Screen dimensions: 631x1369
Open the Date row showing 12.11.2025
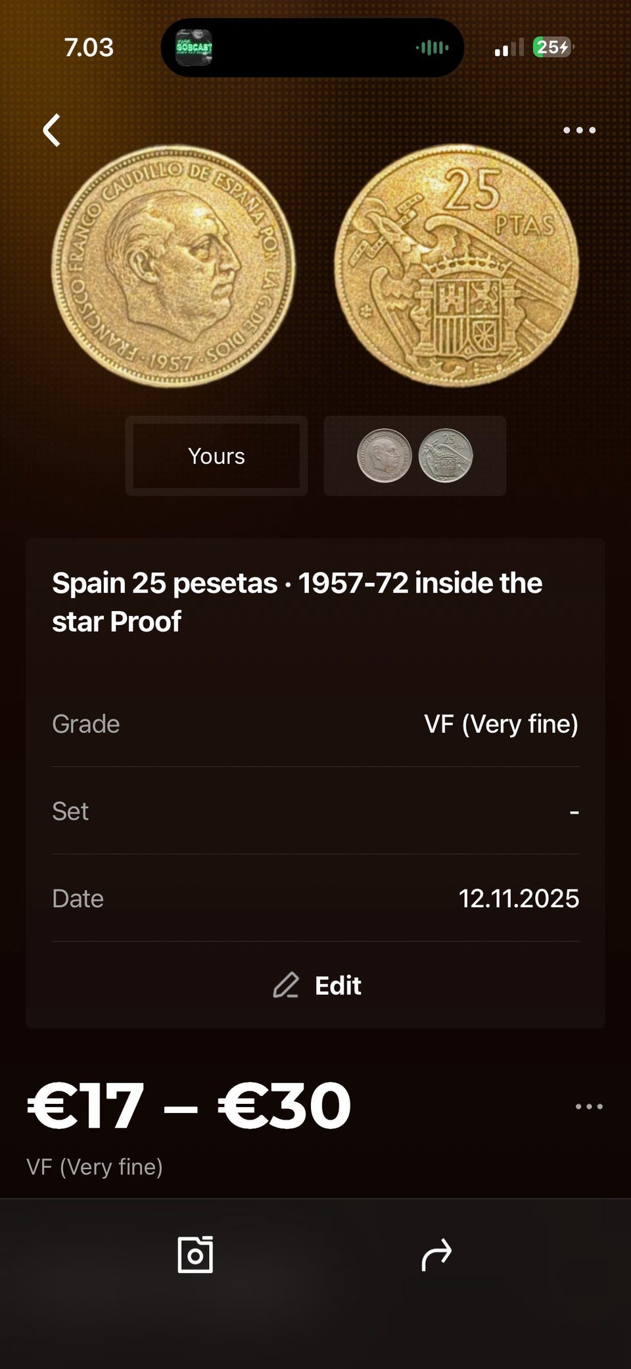(315, 899)
